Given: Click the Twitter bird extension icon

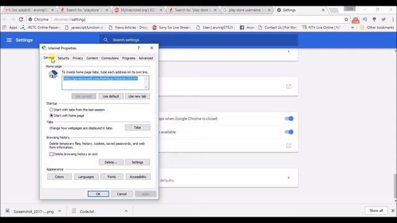Looking at the screenshot, I should [383, 19].
